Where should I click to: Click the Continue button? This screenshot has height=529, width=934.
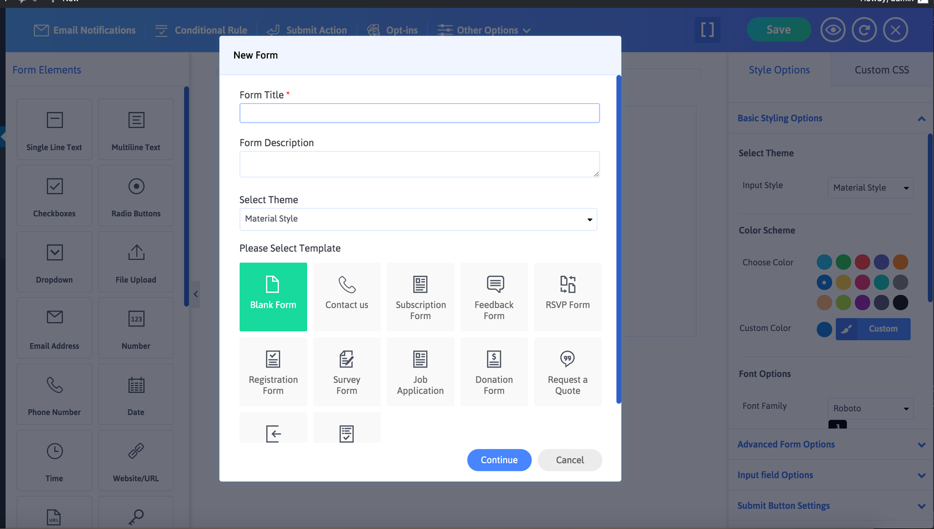(499, 460)
